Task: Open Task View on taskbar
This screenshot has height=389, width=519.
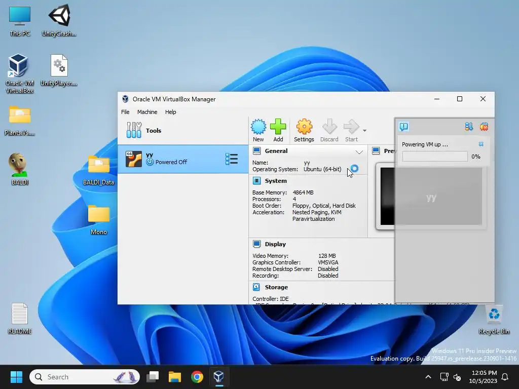Action: [x=153, y=377]
